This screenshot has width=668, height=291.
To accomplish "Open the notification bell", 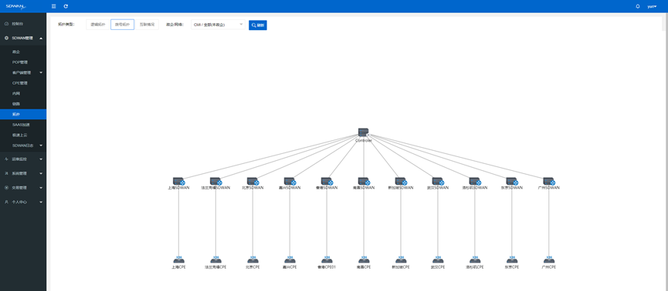I will 638,6.
